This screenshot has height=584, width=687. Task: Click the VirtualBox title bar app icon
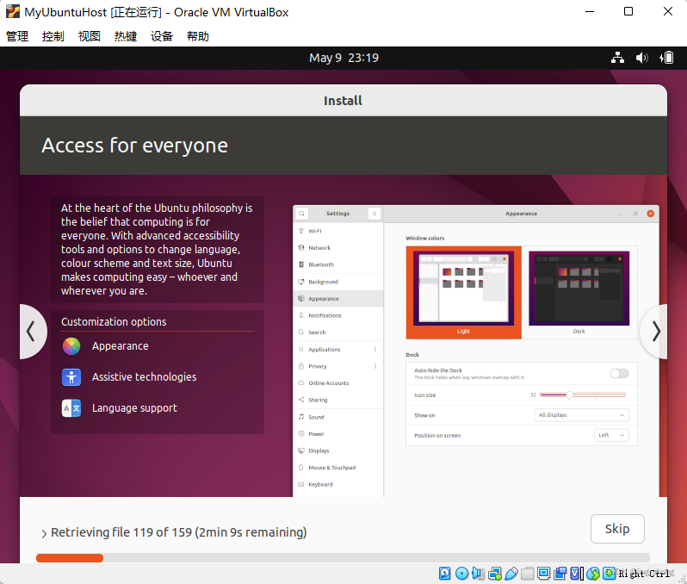(x=13, y=11)
